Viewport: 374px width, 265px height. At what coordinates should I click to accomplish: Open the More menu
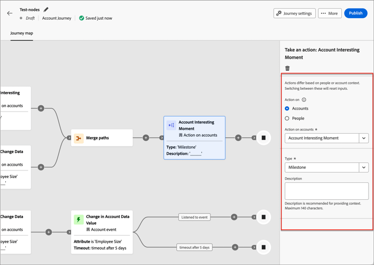pos(330,13)
